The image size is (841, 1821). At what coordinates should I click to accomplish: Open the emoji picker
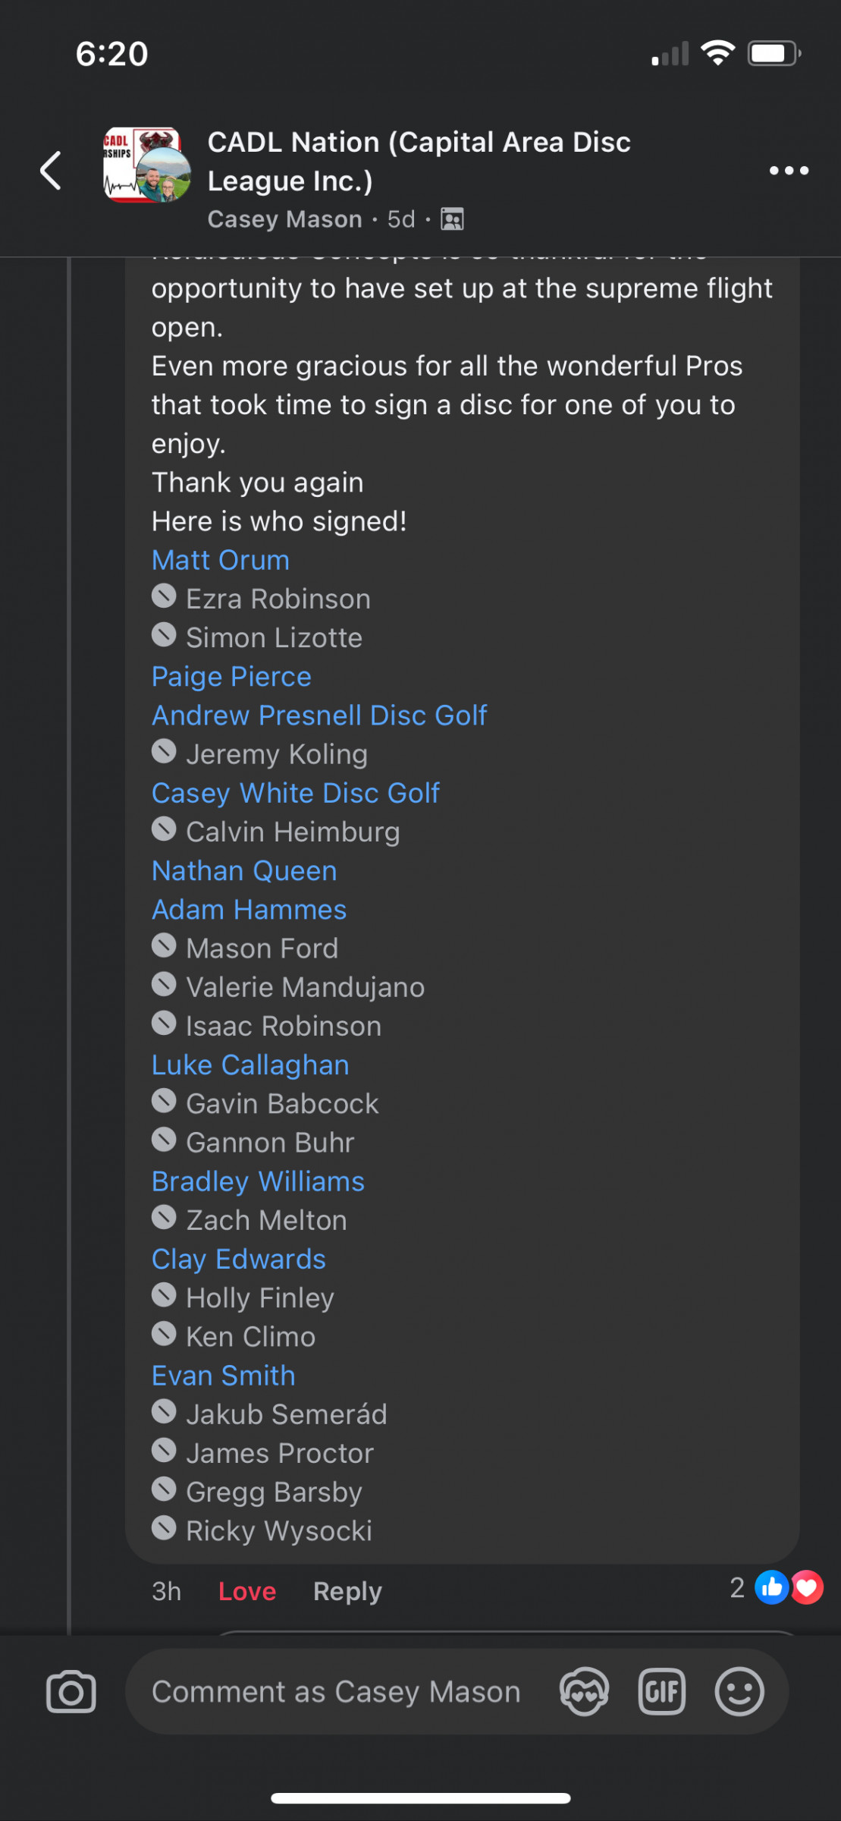[x=739, y=1692]
